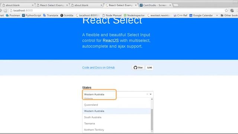Switch to second about:blank tab

click(86, 5)
